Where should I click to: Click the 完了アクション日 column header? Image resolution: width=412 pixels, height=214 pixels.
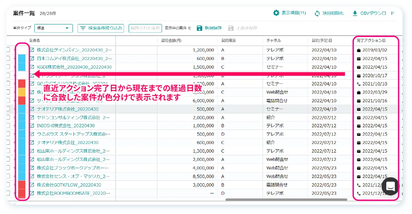pyautogui.click(x=371, y=40)
